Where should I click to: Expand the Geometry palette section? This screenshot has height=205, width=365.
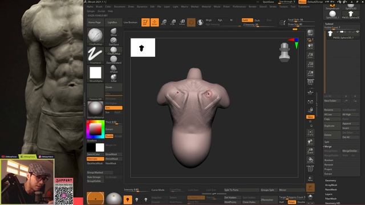pyautogui.click(x=330, y=181)
